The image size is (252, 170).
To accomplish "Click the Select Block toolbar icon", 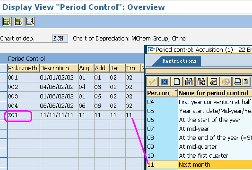I will coord(18,22).
